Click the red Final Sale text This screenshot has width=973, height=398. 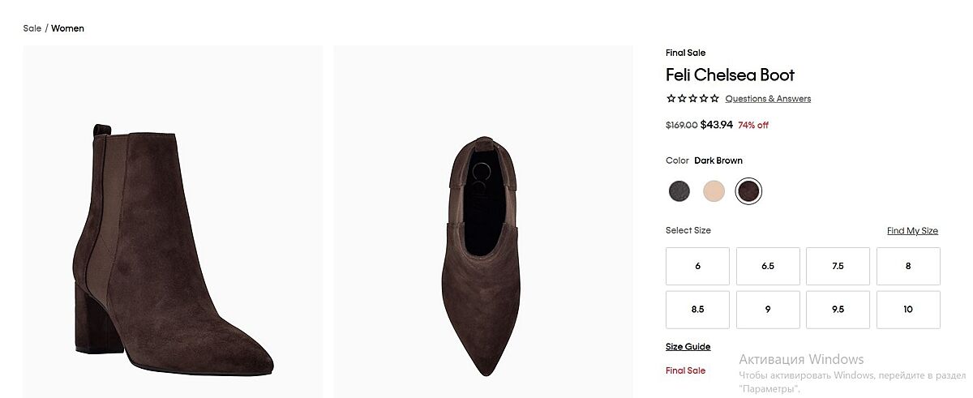[685, 370]
